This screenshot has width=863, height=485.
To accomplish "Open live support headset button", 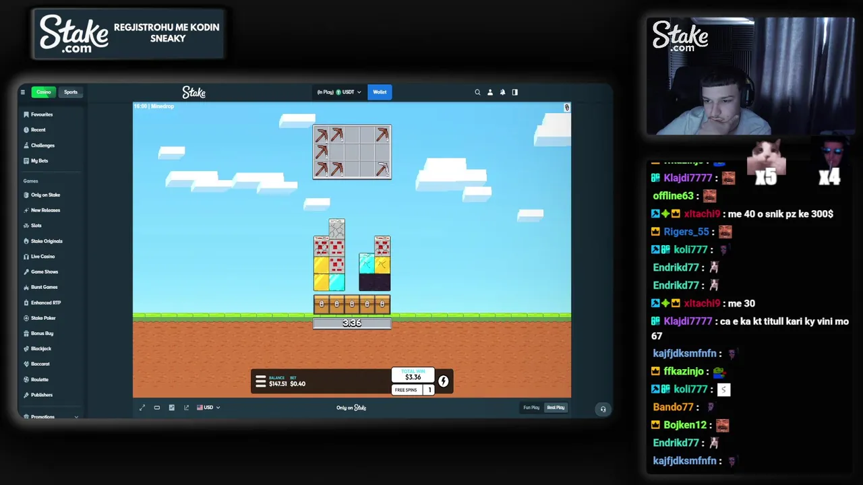I will click(x=603, y=409).
